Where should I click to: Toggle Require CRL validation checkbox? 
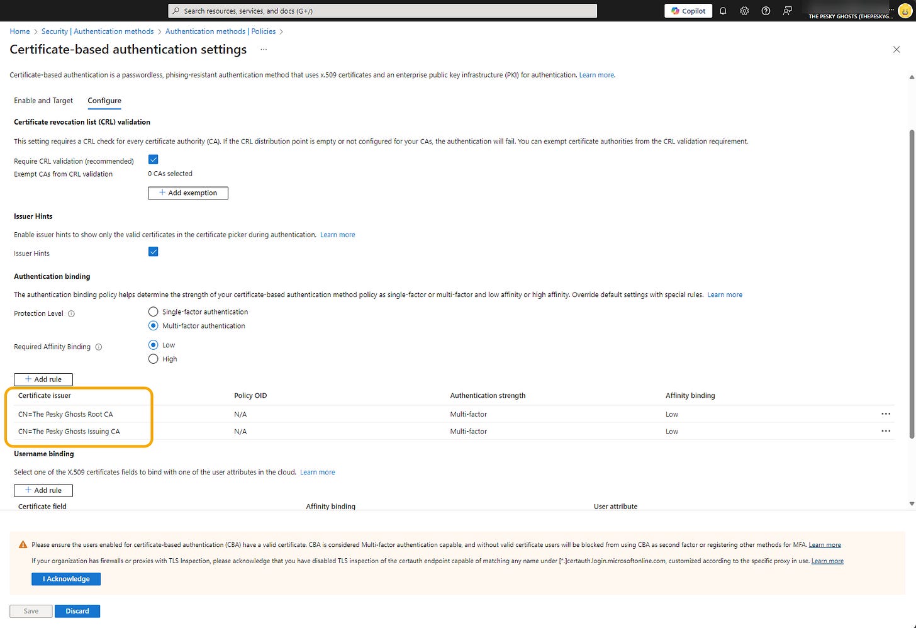tap(153, 160)
